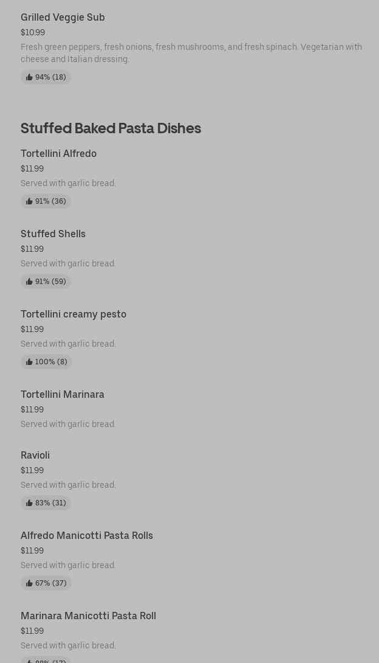This screenshot has width=379, height=663.
Task: Select Tortellini Alfredo menu item
Action: click(58, 154)
